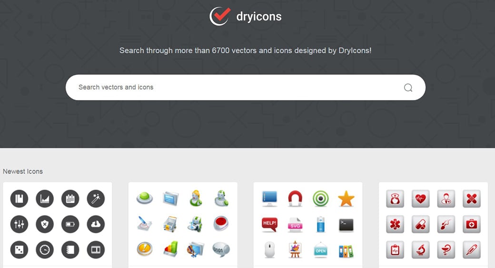495x268 pixels.
Task: Select the heart pulse medical icon
Action: click(x=420, y=199)
